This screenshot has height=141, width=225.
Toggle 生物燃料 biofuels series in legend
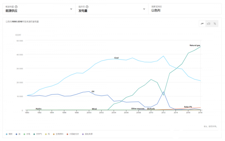58,134
